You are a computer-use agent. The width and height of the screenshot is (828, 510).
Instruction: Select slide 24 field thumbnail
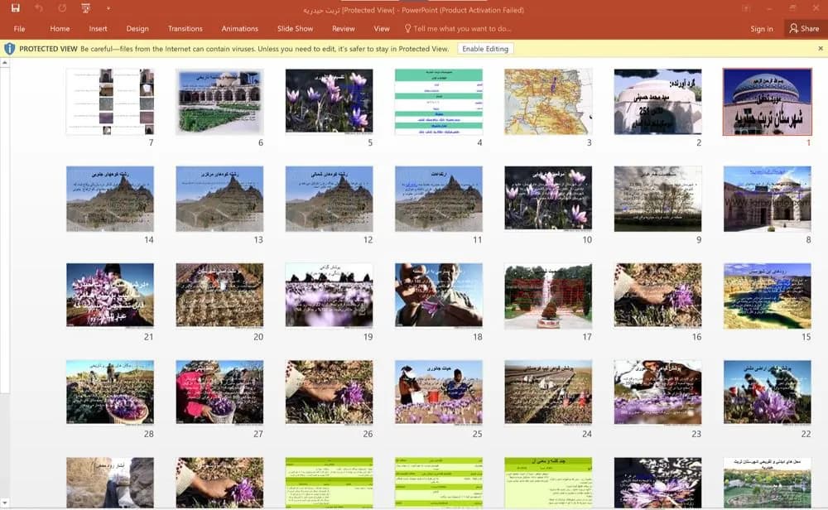tap(548, 392)
